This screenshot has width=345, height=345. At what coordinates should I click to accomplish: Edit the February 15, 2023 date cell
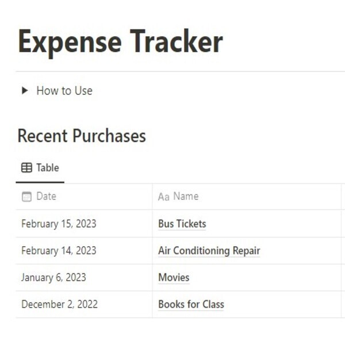pos(59,224)
